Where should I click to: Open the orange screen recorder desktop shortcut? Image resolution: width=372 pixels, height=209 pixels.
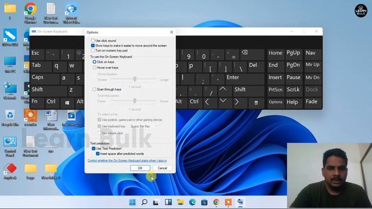tap(30, 117)
